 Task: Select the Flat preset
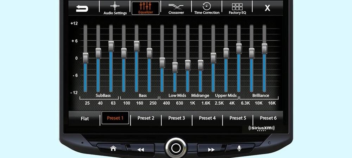[85, 118]
